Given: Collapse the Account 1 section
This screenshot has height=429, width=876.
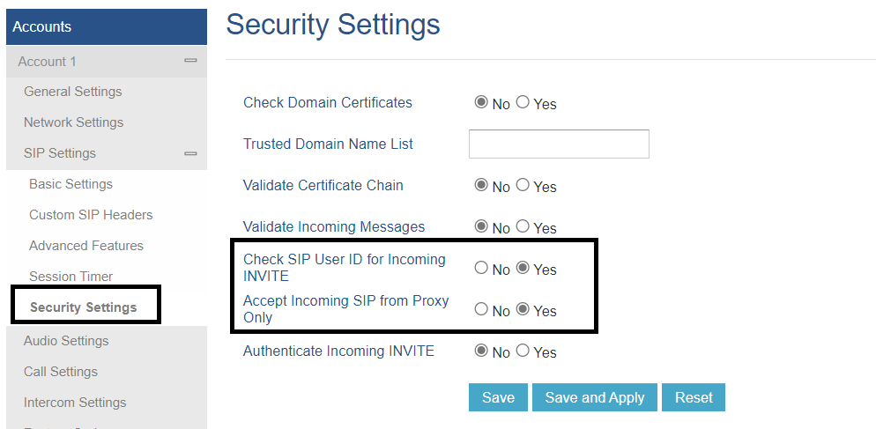Looking at the screenshot, I should click(x=189, y=61).
